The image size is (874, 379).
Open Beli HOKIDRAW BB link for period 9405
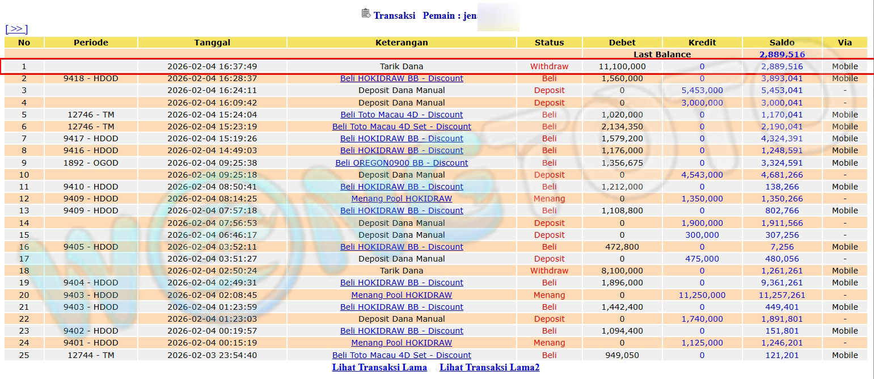click(402, 247)
